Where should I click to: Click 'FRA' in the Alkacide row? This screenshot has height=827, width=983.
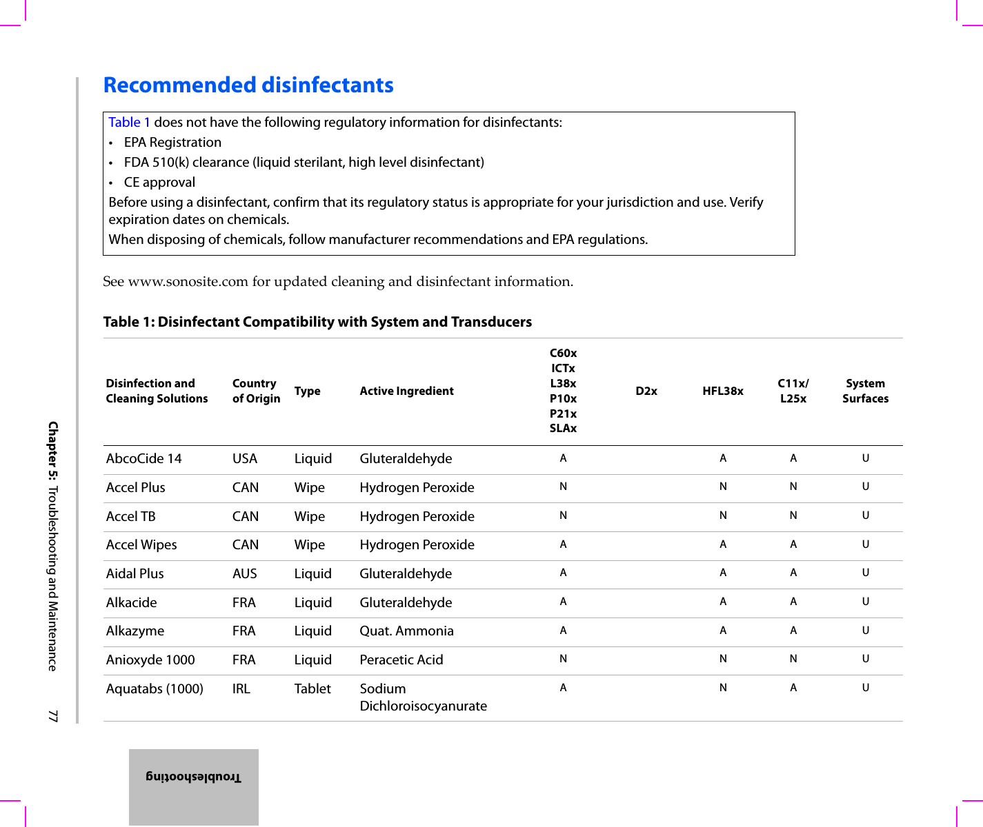coord(244,602)
